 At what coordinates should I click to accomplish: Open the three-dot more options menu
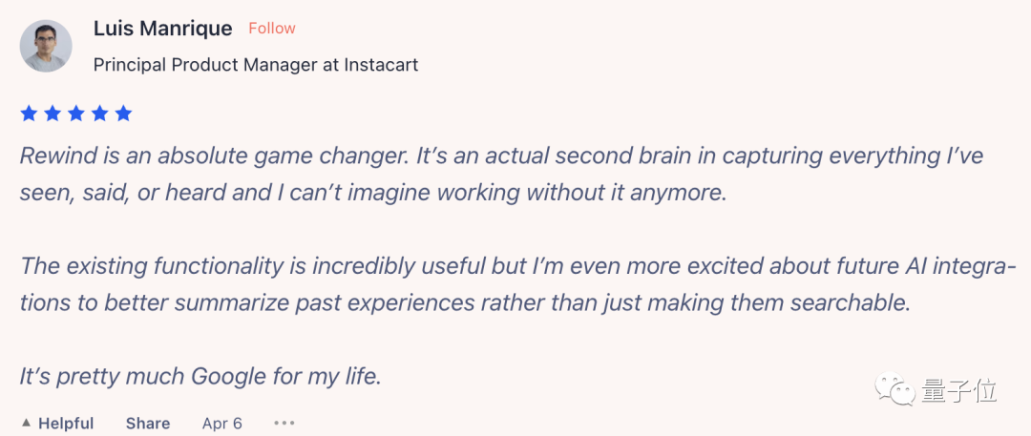tap(284, 423)
